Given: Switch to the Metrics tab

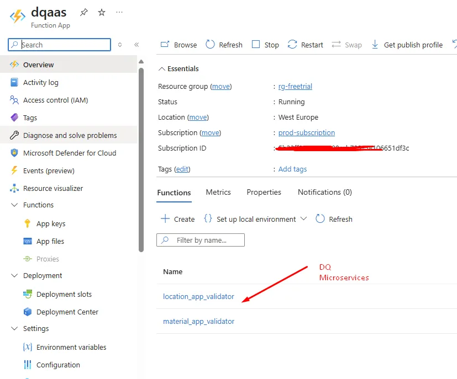Looking at the screenshot, I should click(x=218, y=192).
